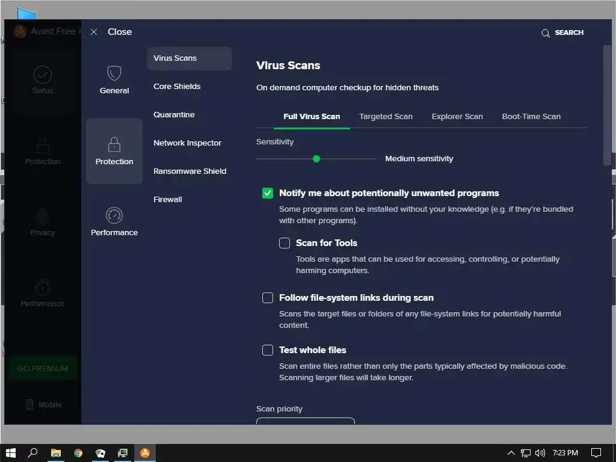This screenshot has width=616, height=462.
Task: Open the Scan priority dropdown
Action: [x=305, y=420]
